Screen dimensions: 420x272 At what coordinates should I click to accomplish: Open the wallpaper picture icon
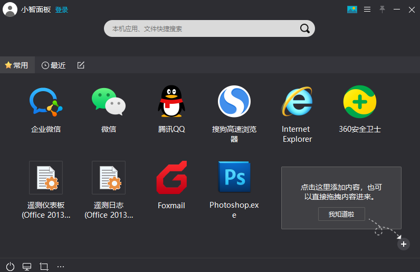point(352,9)
